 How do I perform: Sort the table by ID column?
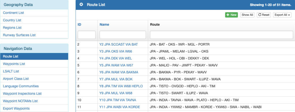pos(80,24)
